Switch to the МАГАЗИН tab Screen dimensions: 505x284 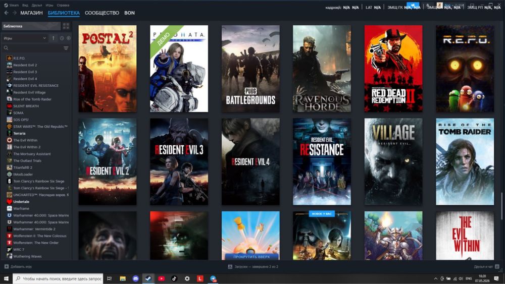(x=31, y=13)
